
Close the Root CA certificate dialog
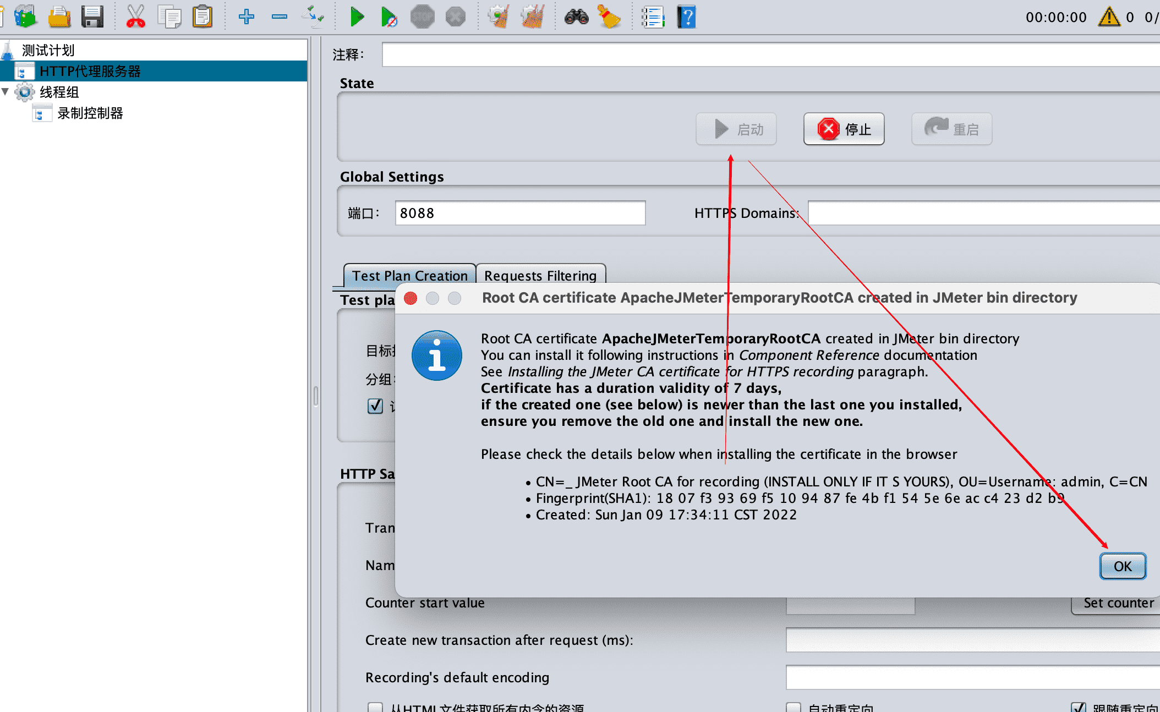(411, 298)
